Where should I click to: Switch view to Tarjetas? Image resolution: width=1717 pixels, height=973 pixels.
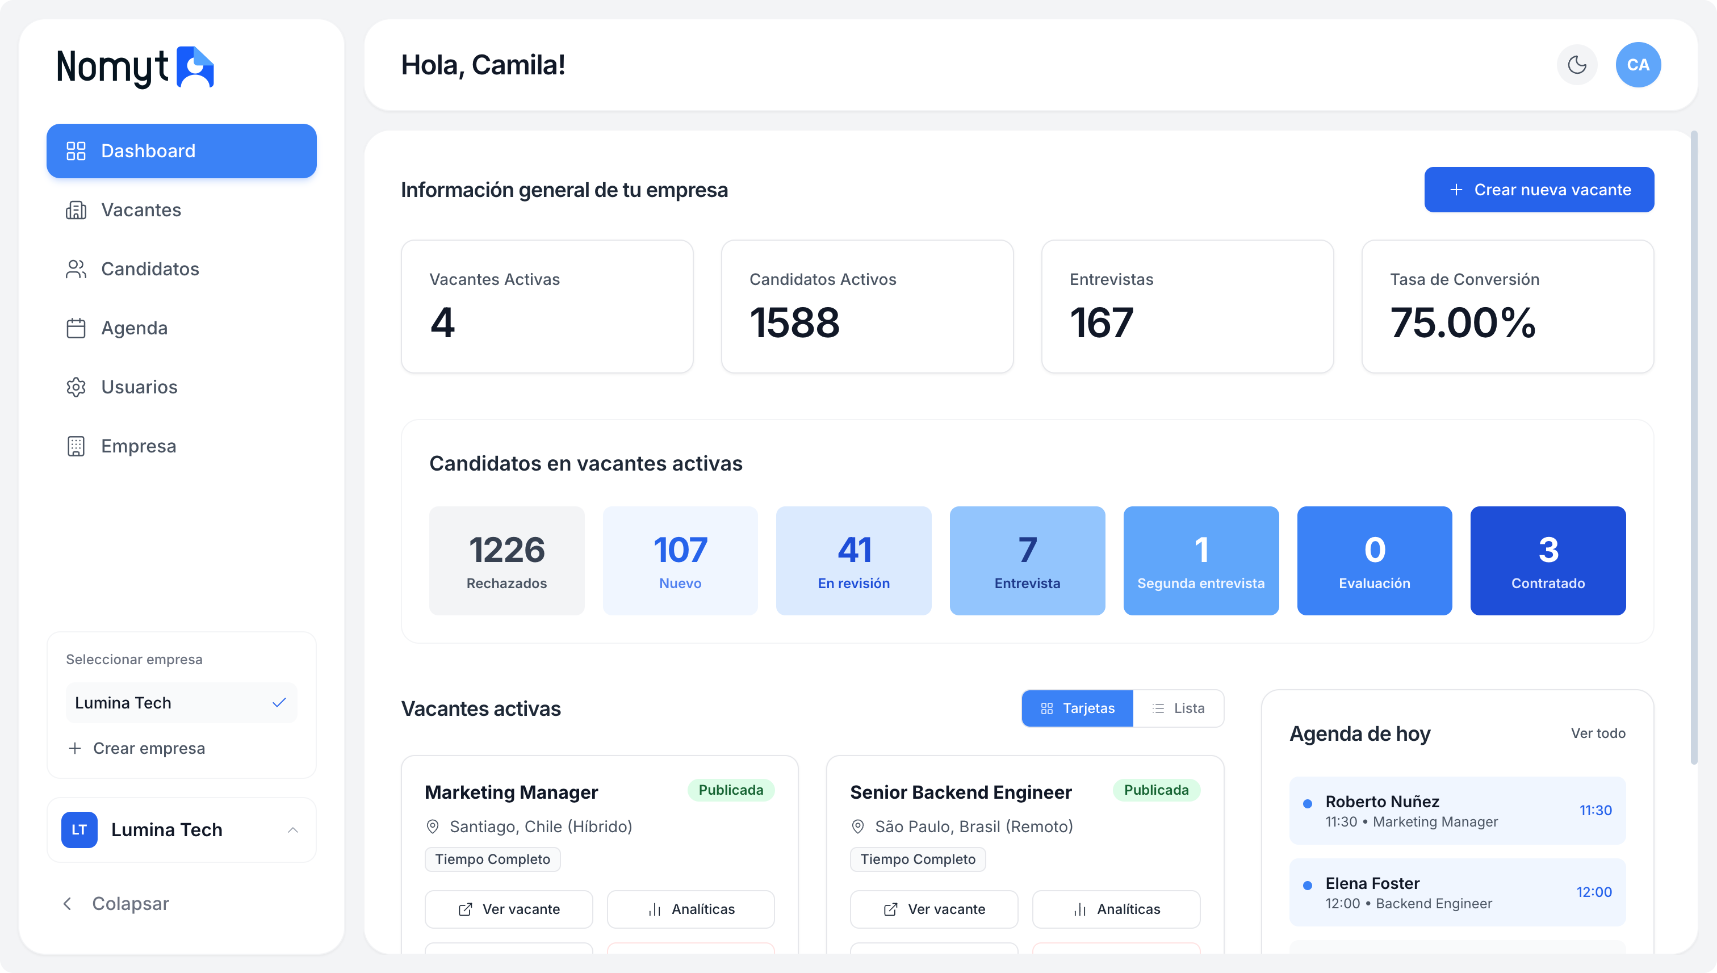pos(1077,708)
